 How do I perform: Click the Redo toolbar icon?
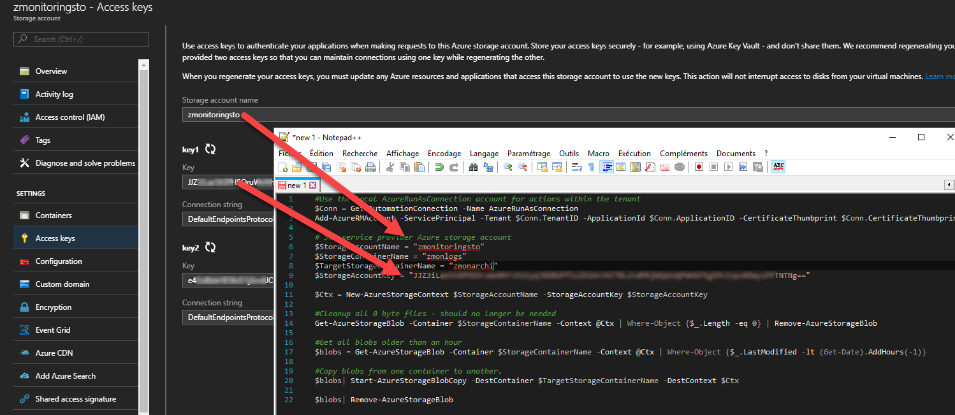click(x=454, y=167)
